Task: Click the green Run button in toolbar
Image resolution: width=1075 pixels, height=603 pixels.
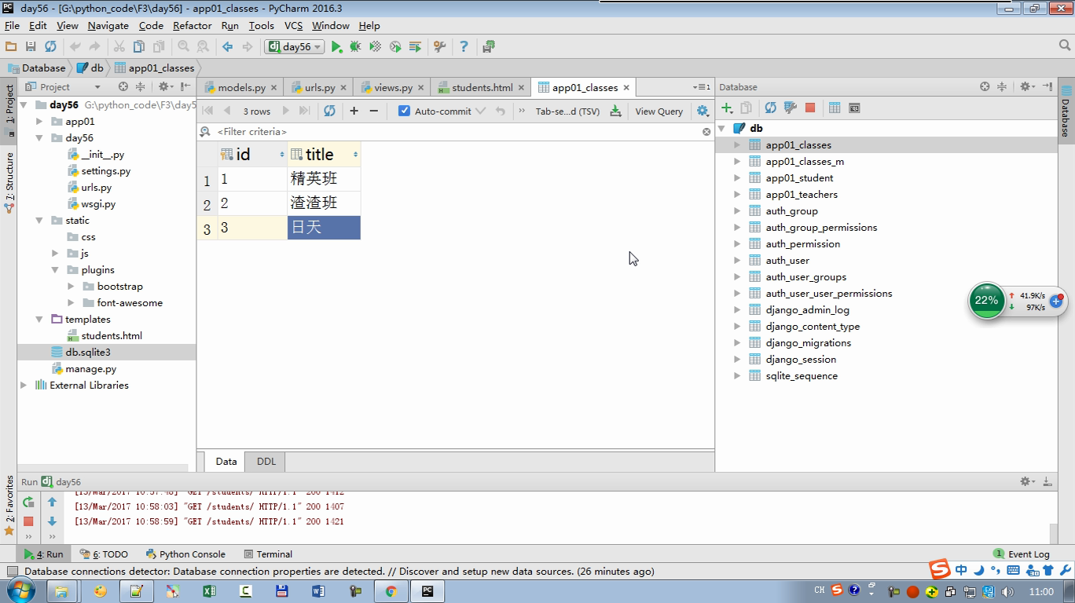Action: click(x=336, y=47)
